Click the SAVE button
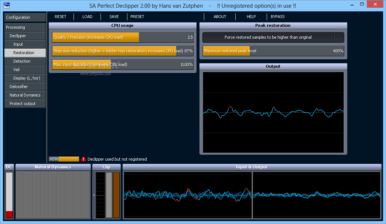The image size is (386, 224). click(x=114, y=17)
